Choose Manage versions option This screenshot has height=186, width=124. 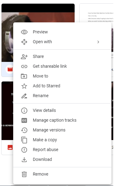tap(62, 130)
